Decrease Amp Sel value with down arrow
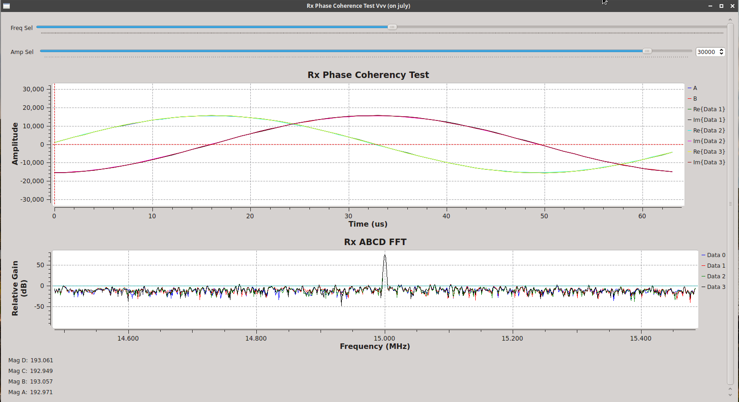The width and height of the screenshot is (739, 402). point(721,54)
